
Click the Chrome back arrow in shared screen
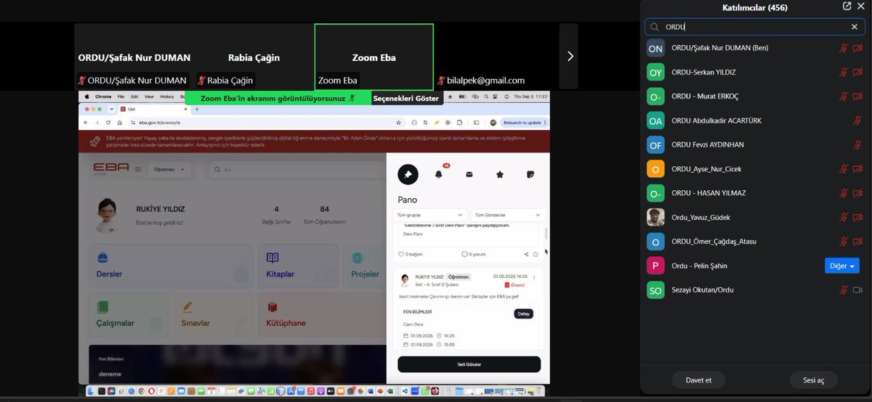pos(87,123)
